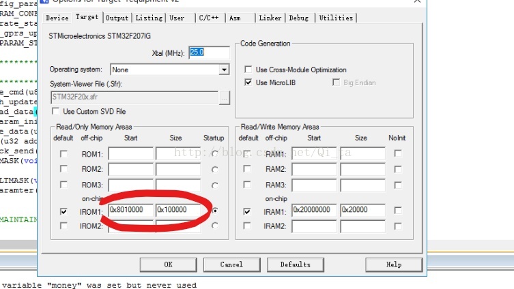Click the Defaults button
Screen dimensions: 514x289
pos(296,264)
